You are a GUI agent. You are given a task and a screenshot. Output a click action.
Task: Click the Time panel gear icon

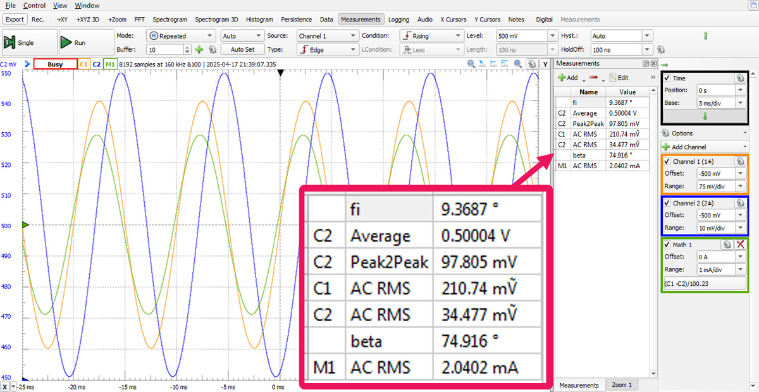pyautogui.click(x=739, y=78)
